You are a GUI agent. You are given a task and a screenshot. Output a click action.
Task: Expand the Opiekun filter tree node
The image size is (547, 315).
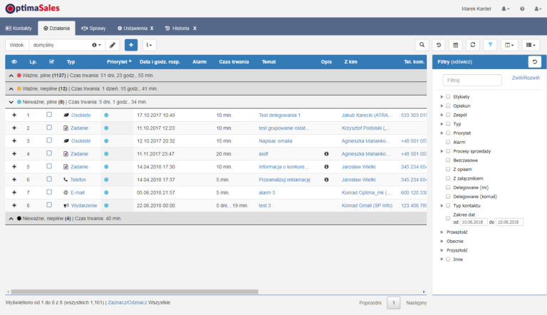point(442,105)
